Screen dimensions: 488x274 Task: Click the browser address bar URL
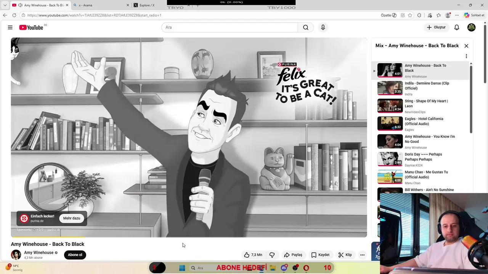tap(94, 15)
